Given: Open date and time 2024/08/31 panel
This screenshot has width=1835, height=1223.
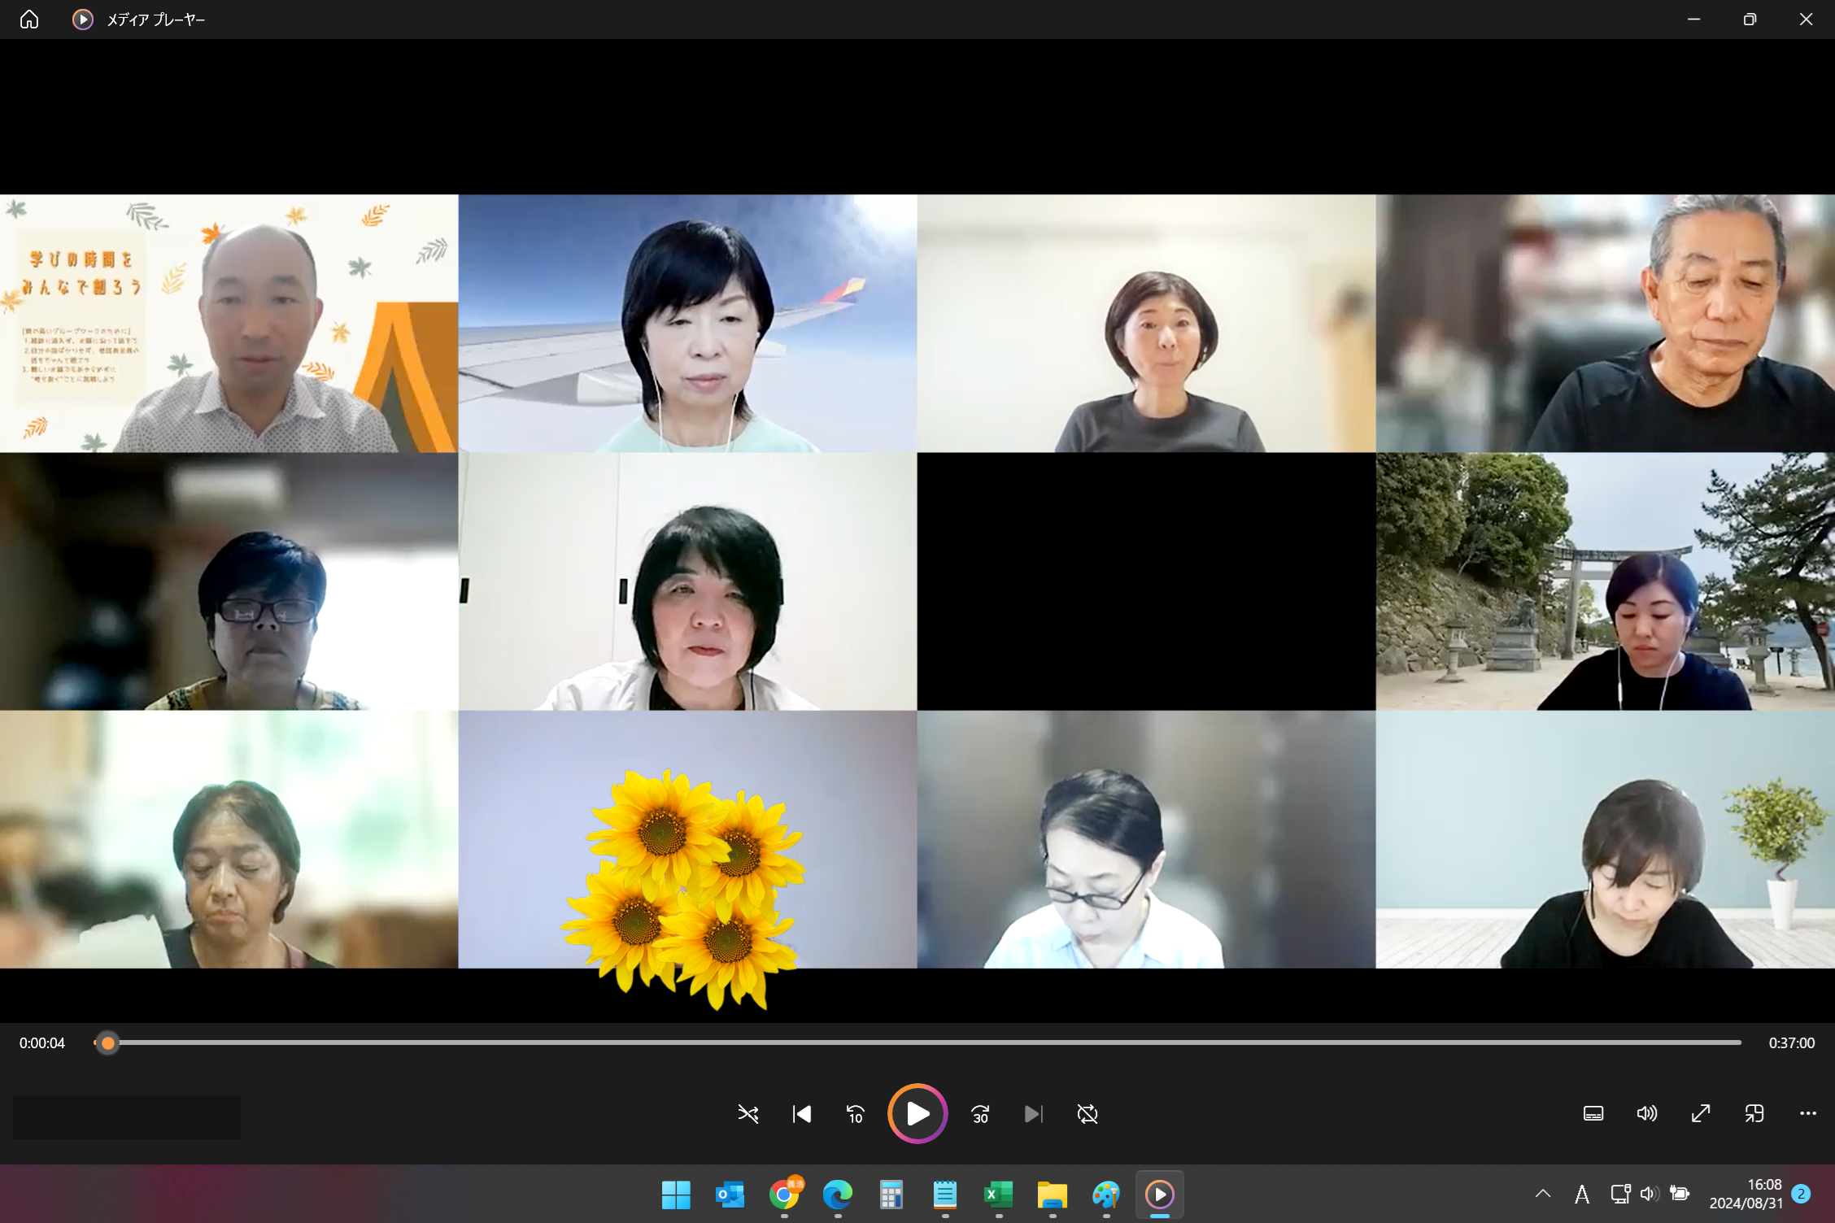Looking at the screenshot, I should (1746, 1194).
